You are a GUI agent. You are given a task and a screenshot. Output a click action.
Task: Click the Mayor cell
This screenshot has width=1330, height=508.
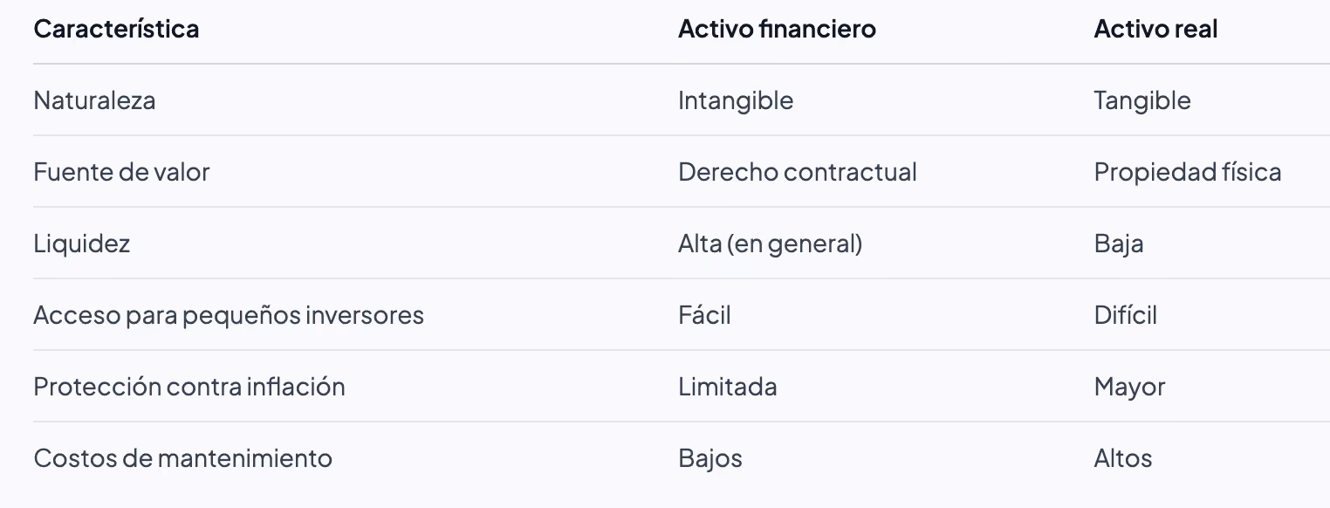1129,387
